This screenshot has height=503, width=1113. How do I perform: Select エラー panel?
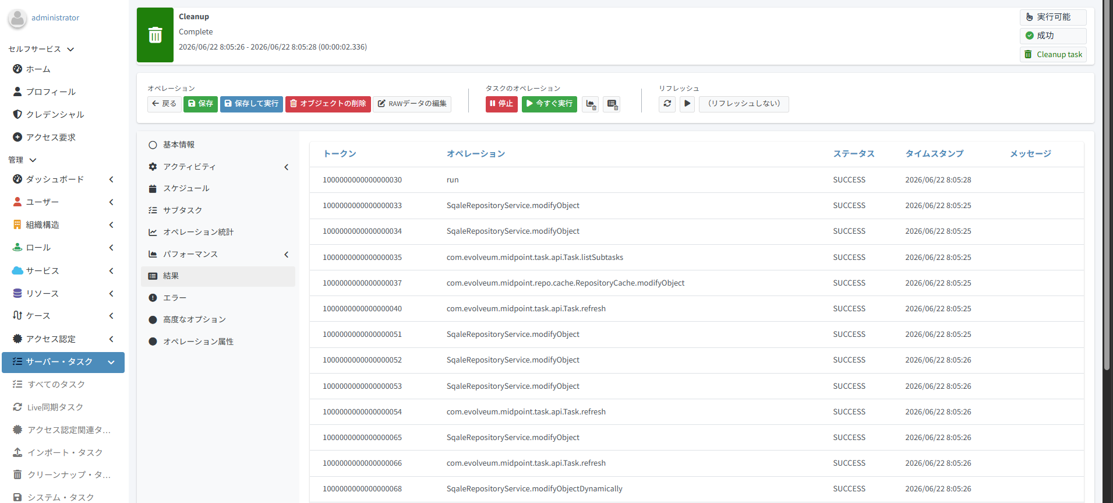[x=218, y=298]
